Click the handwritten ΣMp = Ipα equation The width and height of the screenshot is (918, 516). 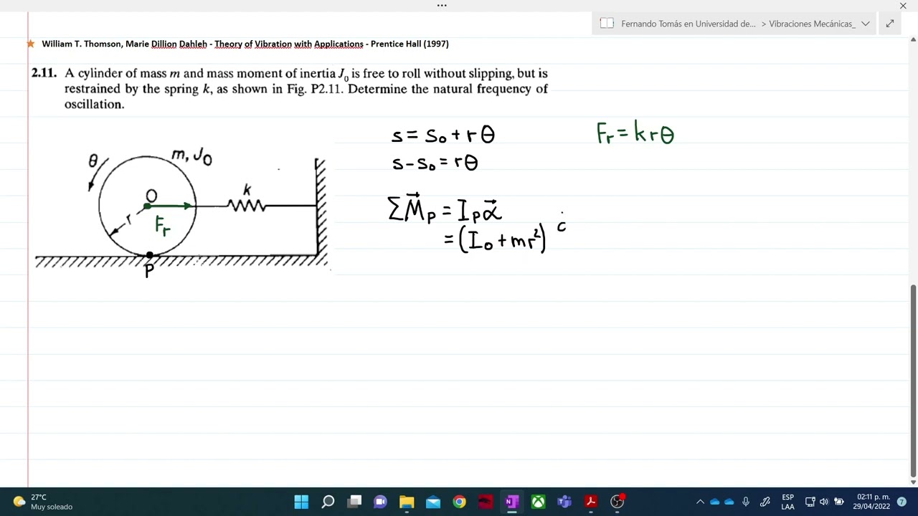445,209
